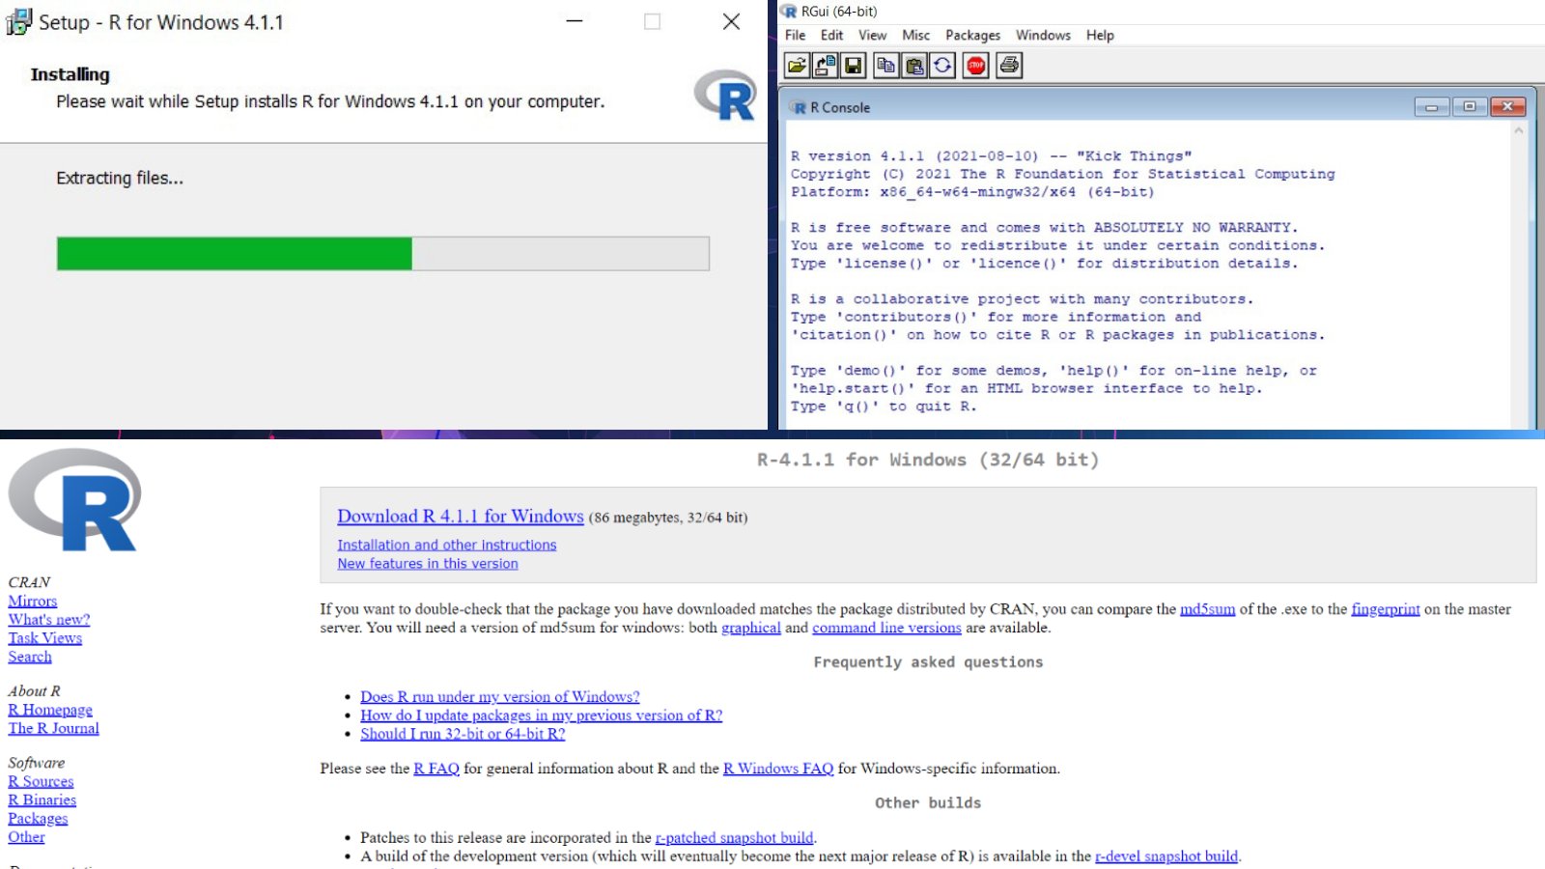Open the Misc menu in RGui
Image resolution: width=1545 pixels, height=869 pixels.
915,35
